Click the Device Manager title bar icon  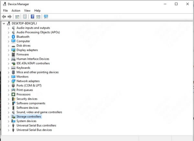[x=5, y=4]
